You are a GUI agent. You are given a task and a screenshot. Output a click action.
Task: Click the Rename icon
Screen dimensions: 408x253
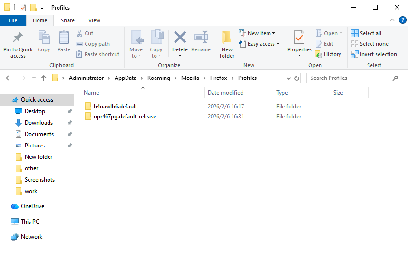201,37
